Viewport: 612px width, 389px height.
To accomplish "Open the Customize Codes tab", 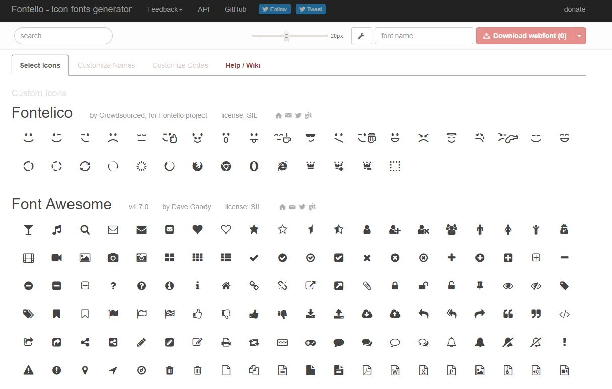I will [180, 65].
